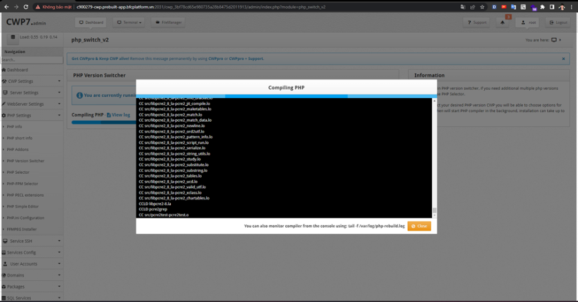Expand Domains in the sidebar
578x302 pixels.
point(31,275)
